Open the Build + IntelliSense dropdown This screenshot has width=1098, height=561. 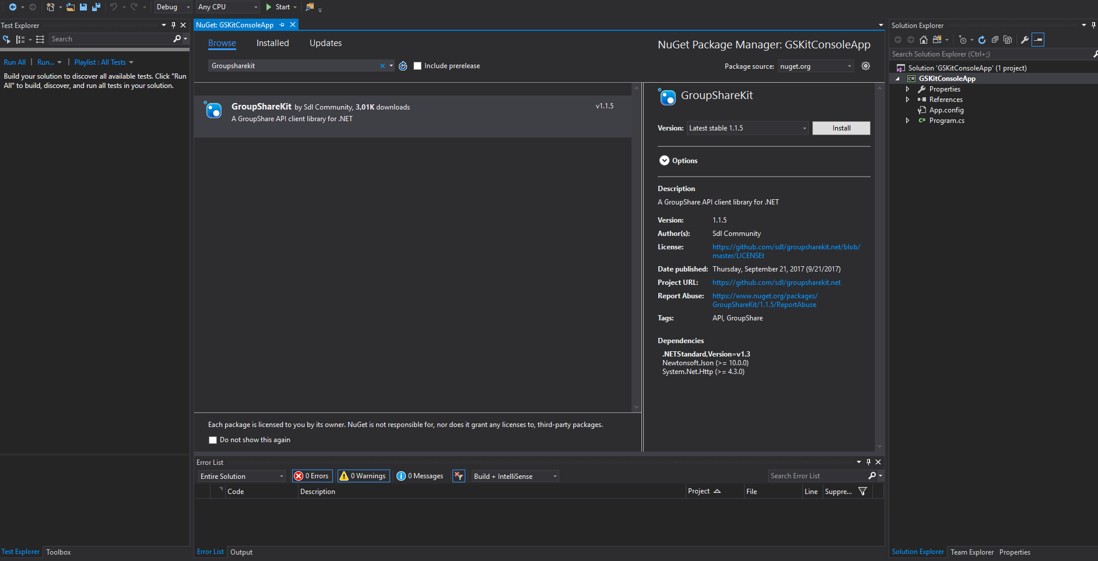[x=515, y=476]
